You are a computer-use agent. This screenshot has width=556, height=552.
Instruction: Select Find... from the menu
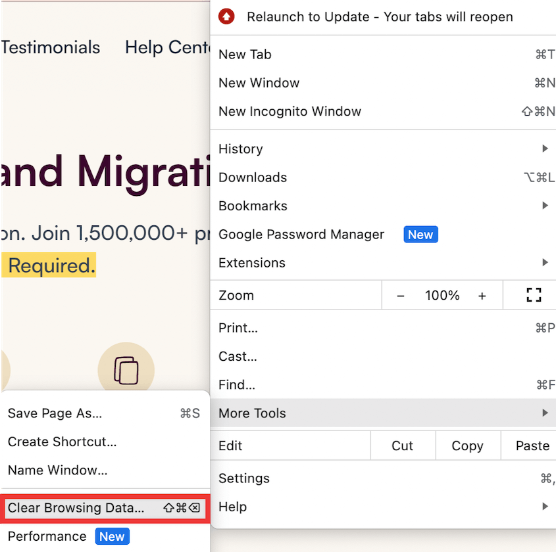pyautogui.click(x=383, y=385)
